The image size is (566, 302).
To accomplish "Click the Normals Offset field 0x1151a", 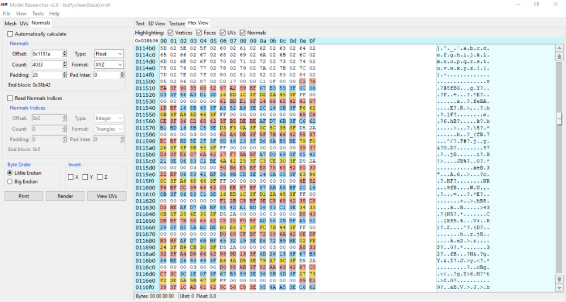I will (x=46, y=54).
